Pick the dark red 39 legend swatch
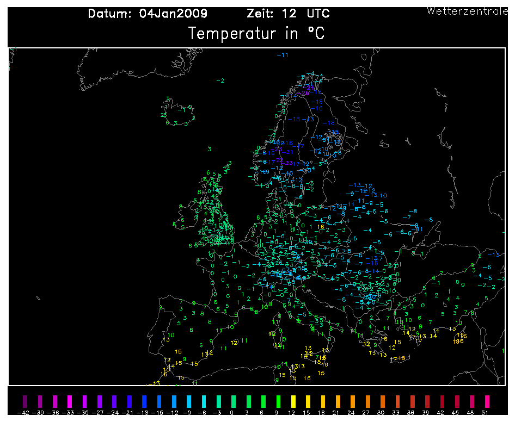 pyautogui.click(x=427, y=402)
